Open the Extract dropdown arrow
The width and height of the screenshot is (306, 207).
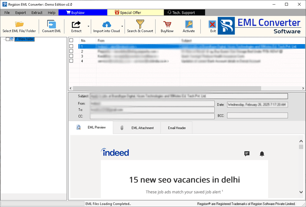[88, 26]
